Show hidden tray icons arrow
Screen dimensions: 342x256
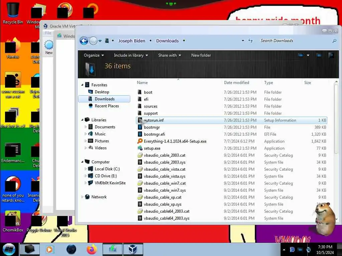point(284,250)
